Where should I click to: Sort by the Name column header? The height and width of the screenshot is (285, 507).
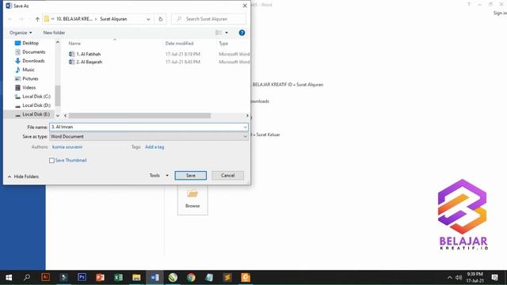pos(74,44)
